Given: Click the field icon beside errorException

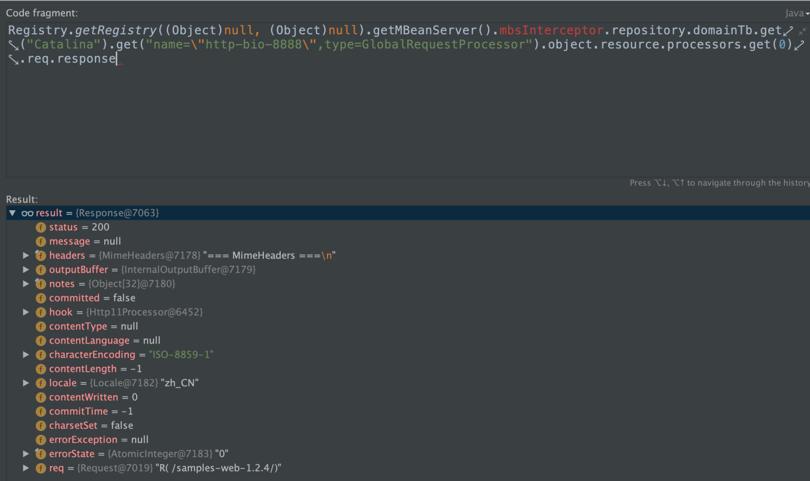Looking at the screenshot, I should [41, 440].
